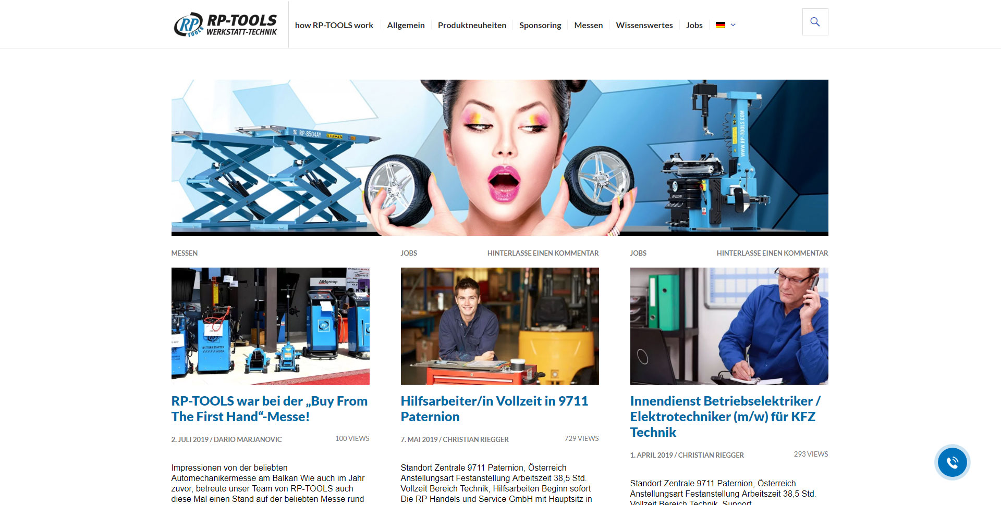
Task: Click the 293 VIEWS counter
Action: point(811,454)
